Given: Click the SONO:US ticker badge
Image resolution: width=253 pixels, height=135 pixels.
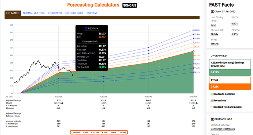Looking at the screenshot, I should point(129,5).
